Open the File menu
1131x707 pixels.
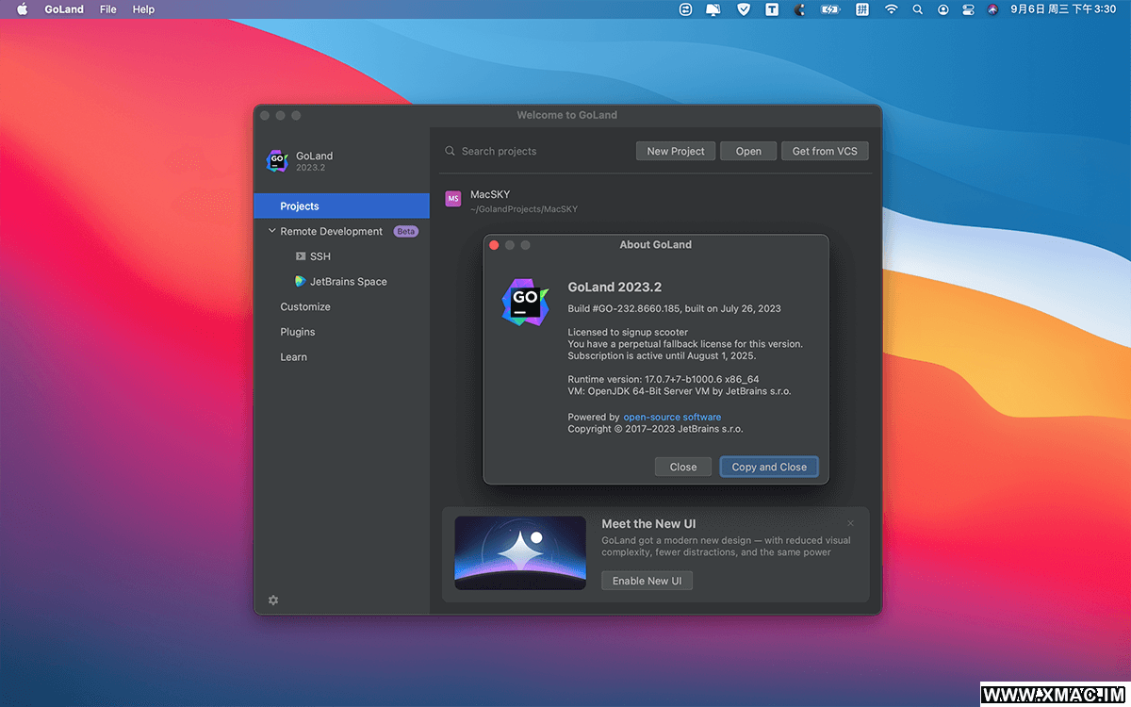tap(108, 9)
